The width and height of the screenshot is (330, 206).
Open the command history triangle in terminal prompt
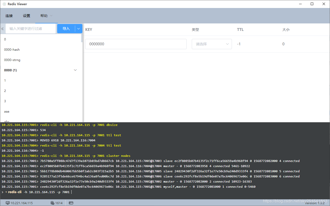[x=6, y=192]
